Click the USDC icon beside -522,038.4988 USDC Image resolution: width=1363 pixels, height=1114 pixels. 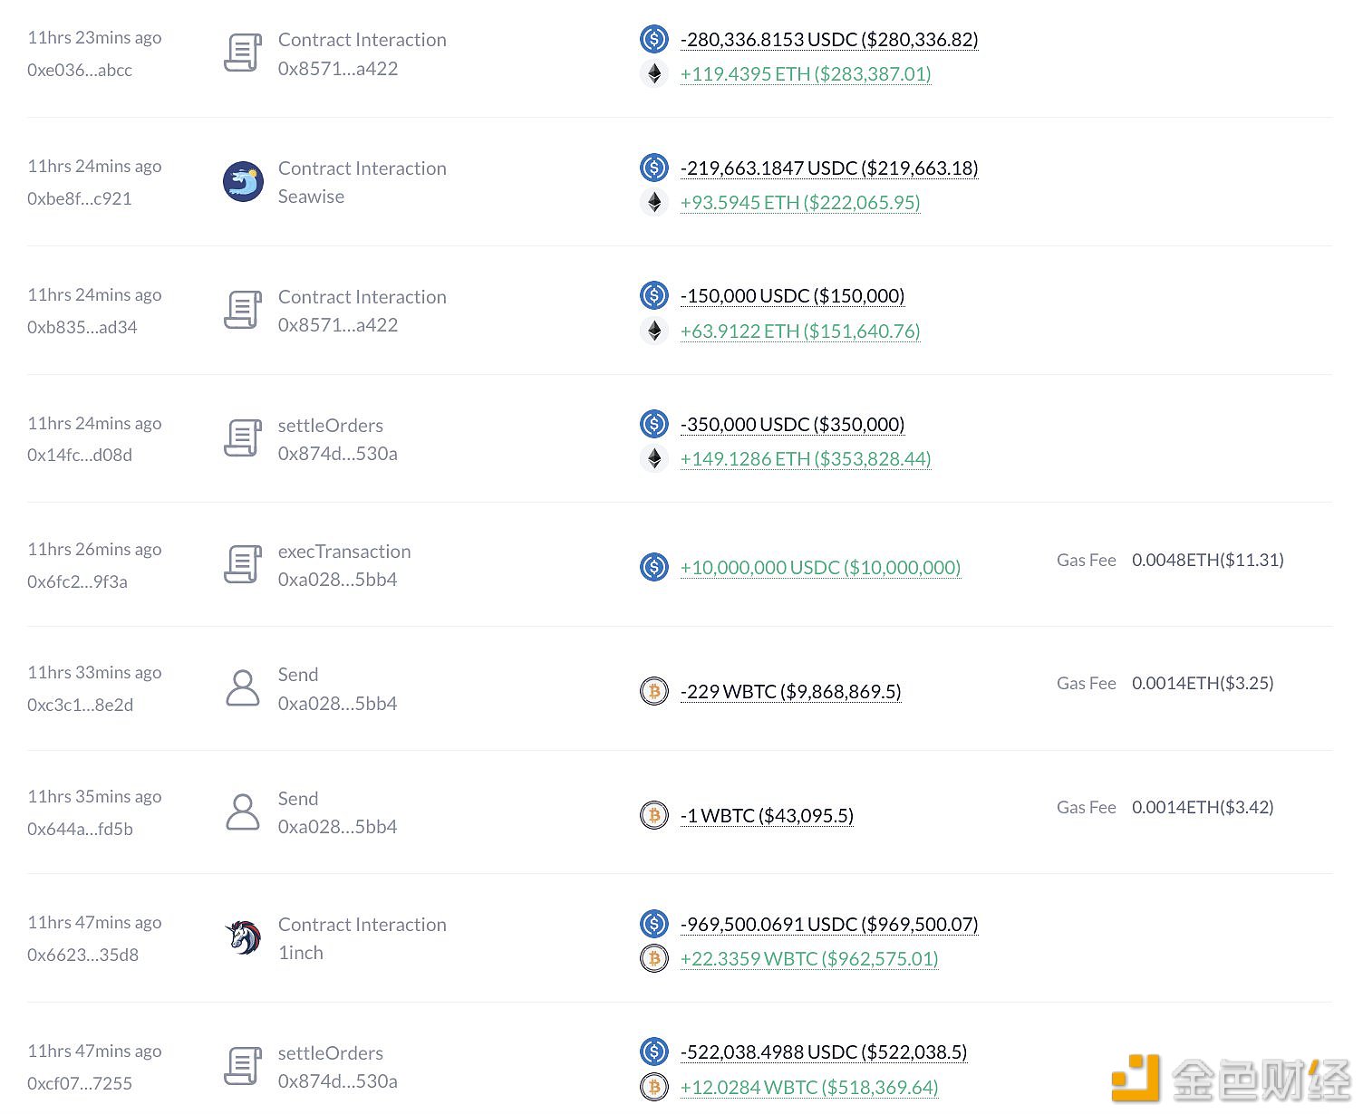653,1052
